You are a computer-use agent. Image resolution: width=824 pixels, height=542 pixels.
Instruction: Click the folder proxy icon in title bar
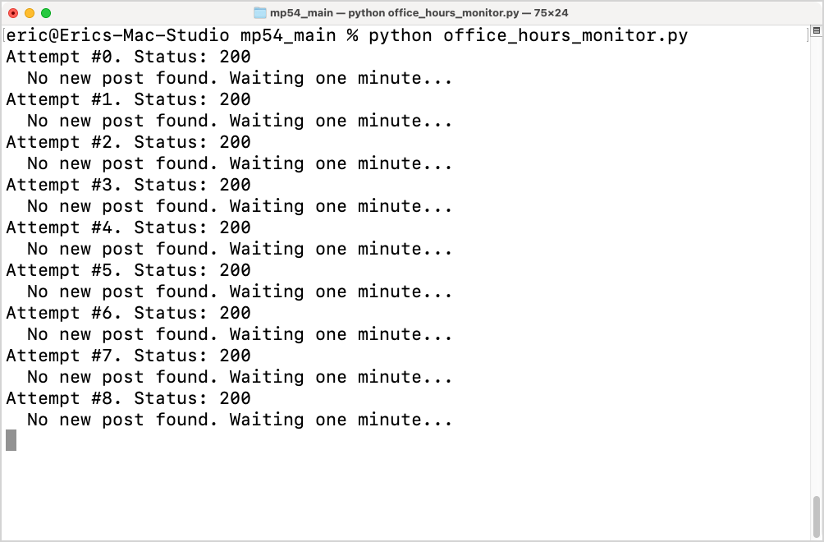click(260, 12)
